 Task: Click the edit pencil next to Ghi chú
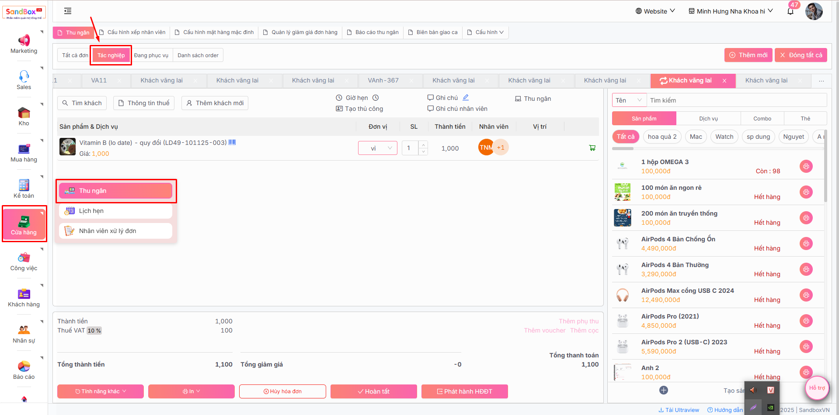pyautogui.click(x=466, y=98)
